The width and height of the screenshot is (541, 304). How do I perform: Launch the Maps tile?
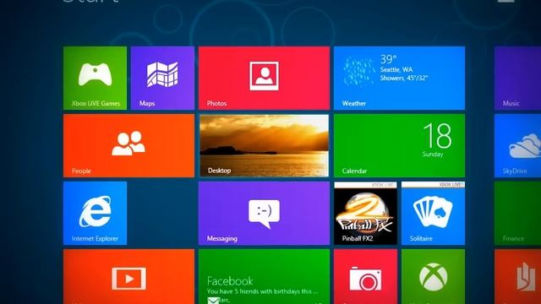click(162, 78)
